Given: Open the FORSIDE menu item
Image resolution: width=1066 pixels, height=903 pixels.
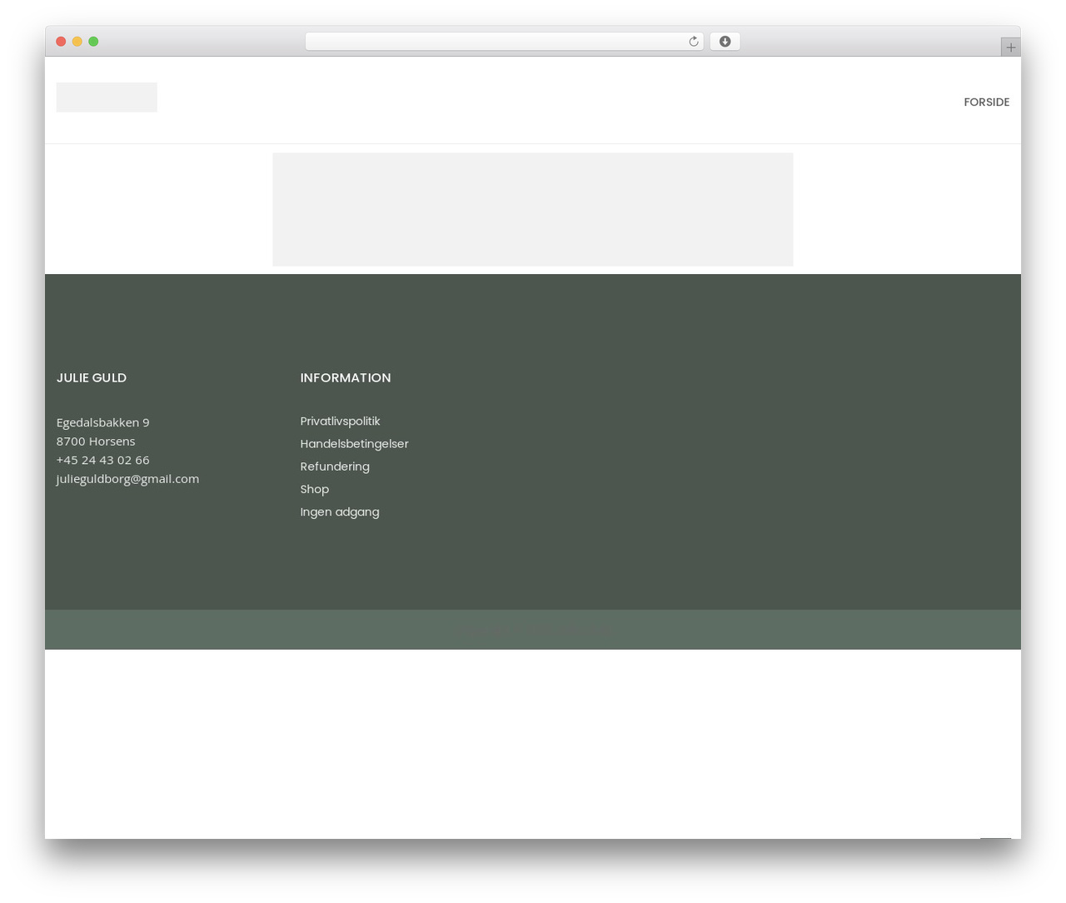Looking at the screenshot, I should pos(986,102).
